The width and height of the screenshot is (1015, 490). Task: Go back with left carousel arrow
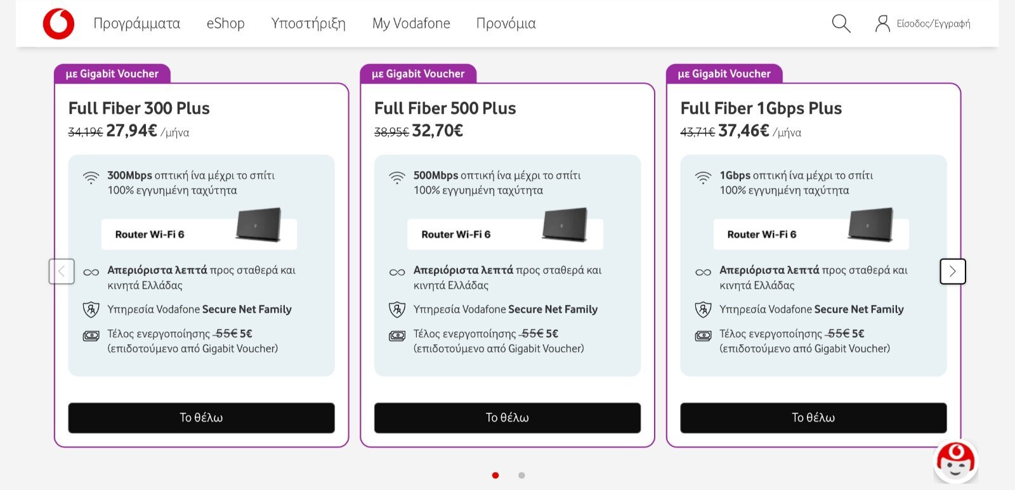pos(62,271)
